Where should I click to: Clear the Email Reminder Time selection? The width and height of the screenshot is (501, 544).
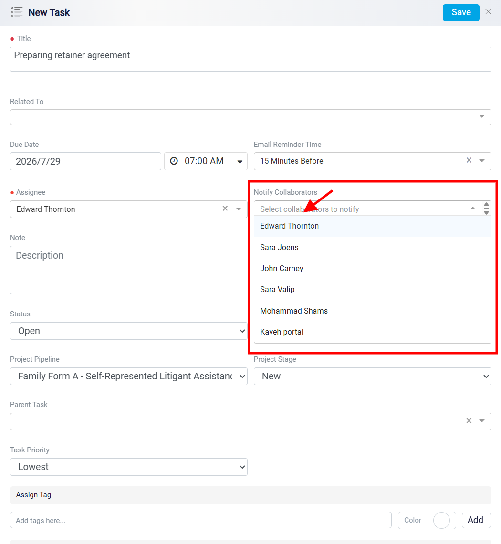coord(469,160)
